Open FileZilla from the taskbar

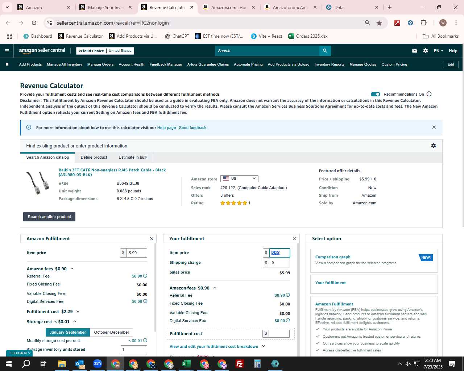coord(239,364)
